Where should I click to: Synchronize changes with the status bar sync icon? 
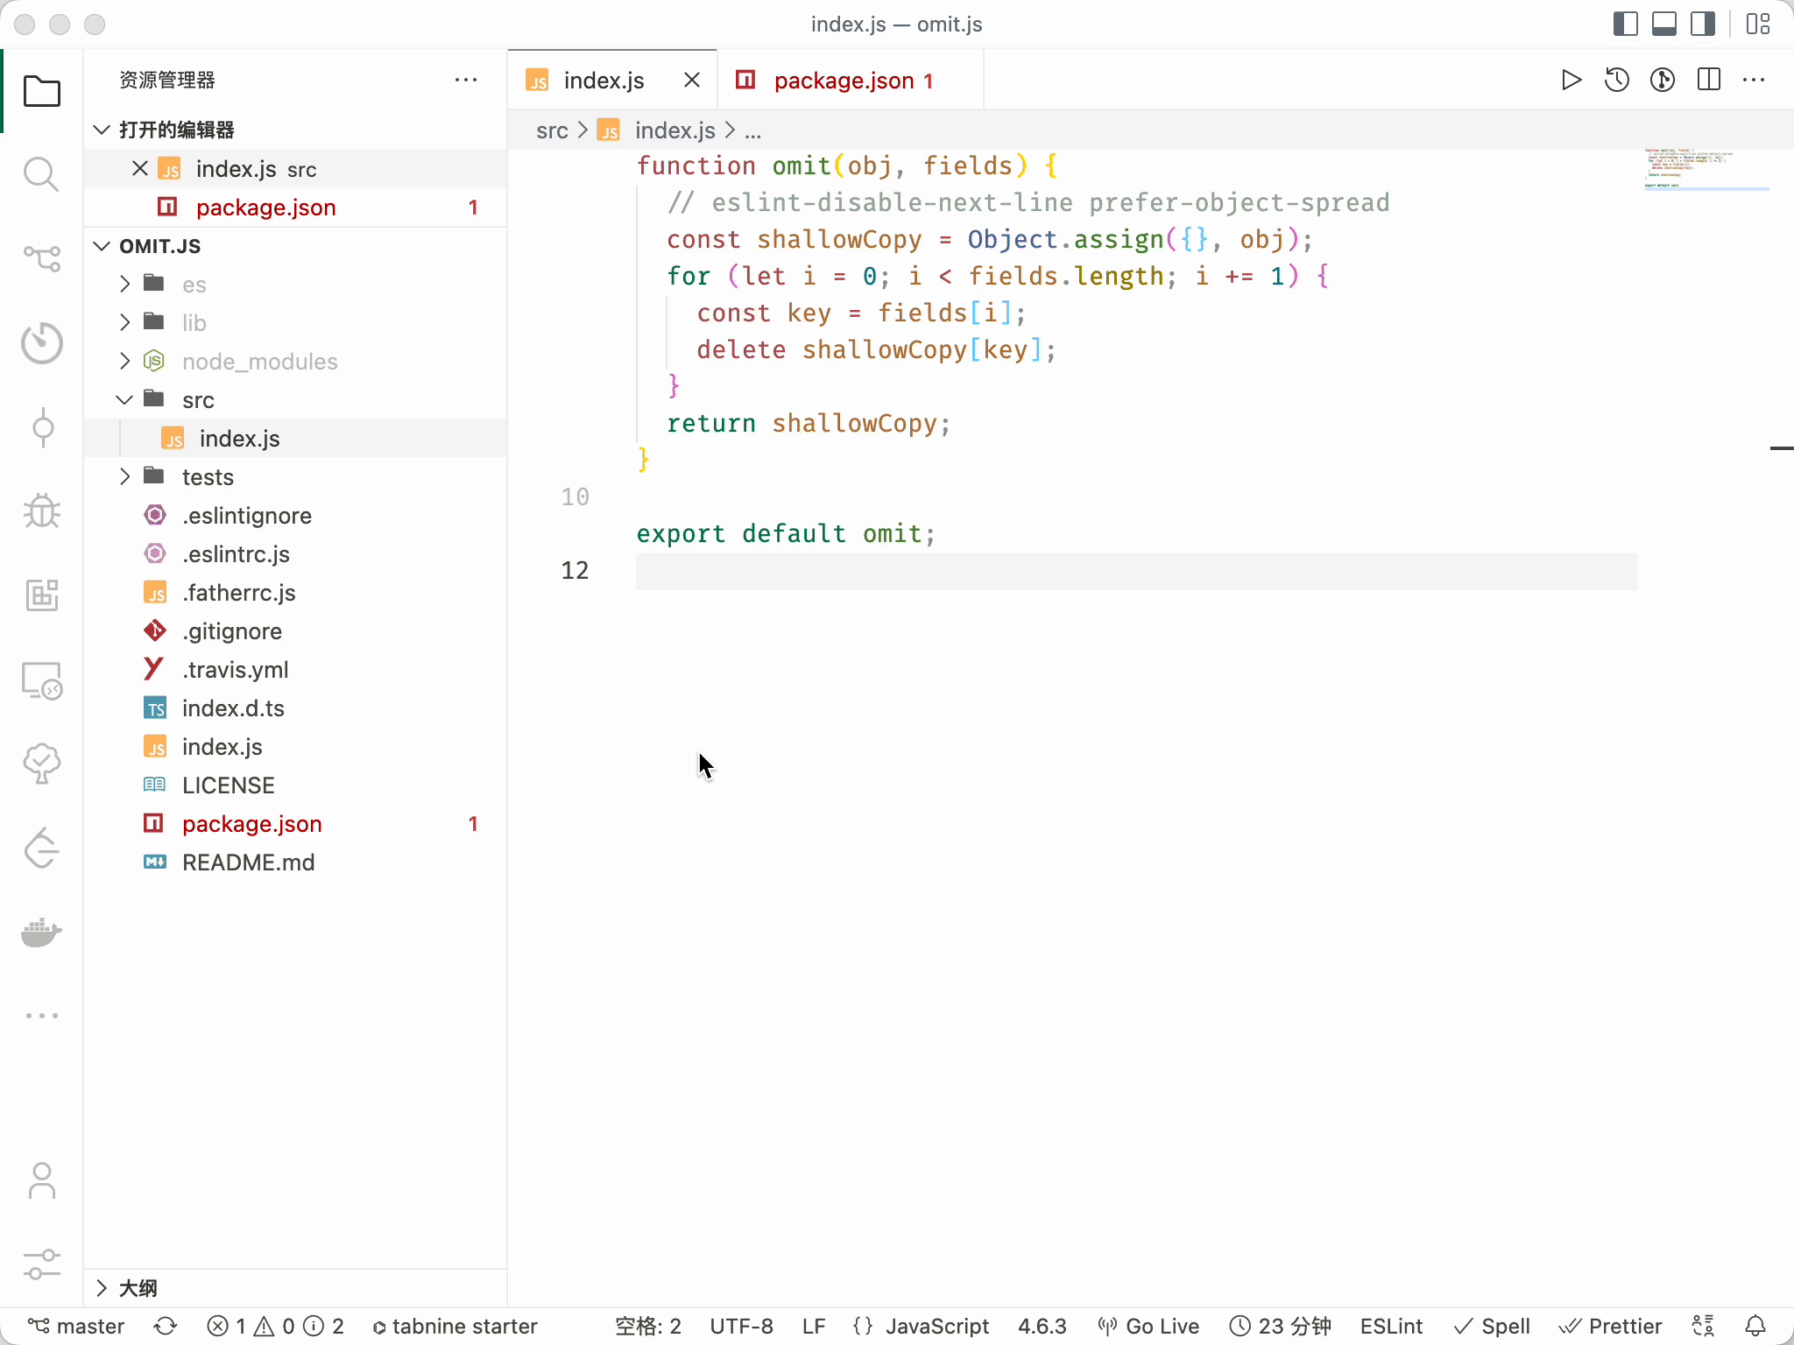coord(166,1325)
